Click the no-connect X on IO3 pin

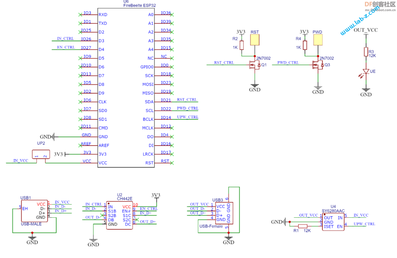[80, 15]
